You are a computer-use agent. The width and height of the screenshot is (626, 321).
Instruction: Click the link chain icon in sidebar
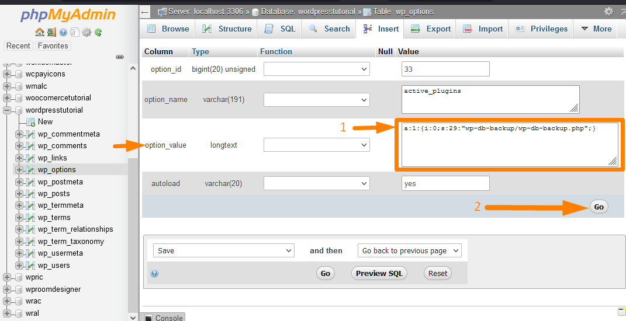click(120, 57)
